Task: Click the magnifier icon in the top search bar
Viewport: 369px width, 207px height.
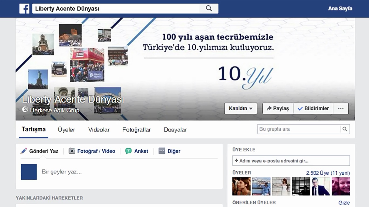Action: 208,8
